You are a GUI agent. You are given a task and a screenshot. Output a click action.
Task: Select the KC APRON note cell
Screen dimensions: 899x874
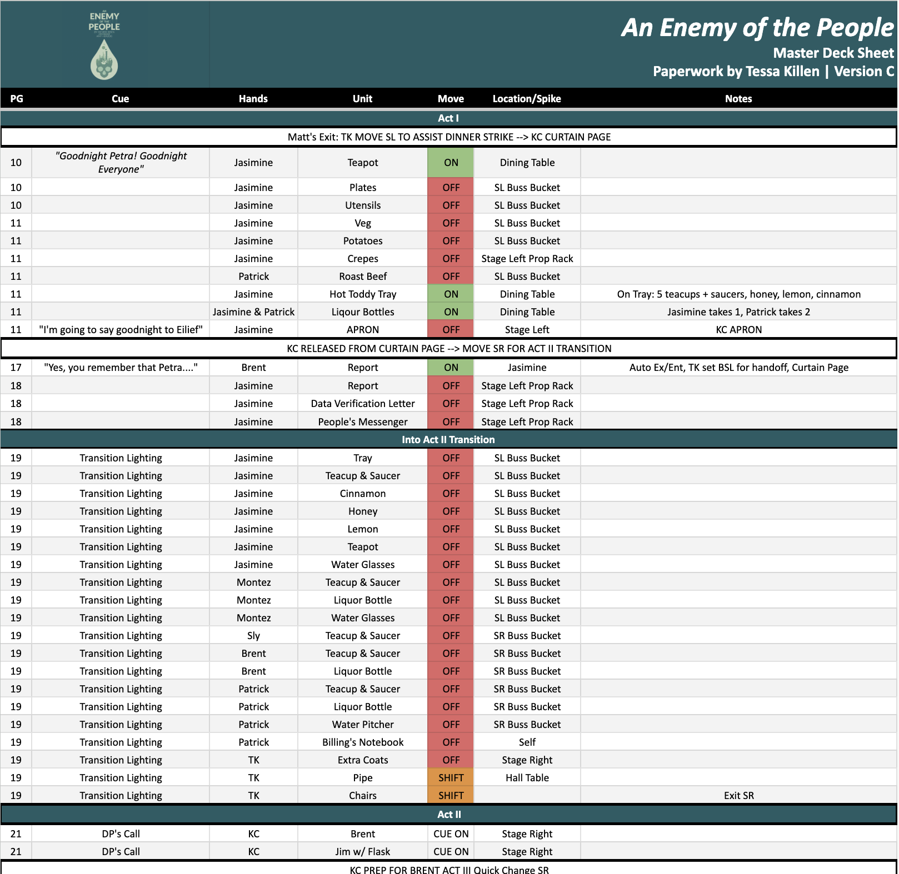pos(738,329)
